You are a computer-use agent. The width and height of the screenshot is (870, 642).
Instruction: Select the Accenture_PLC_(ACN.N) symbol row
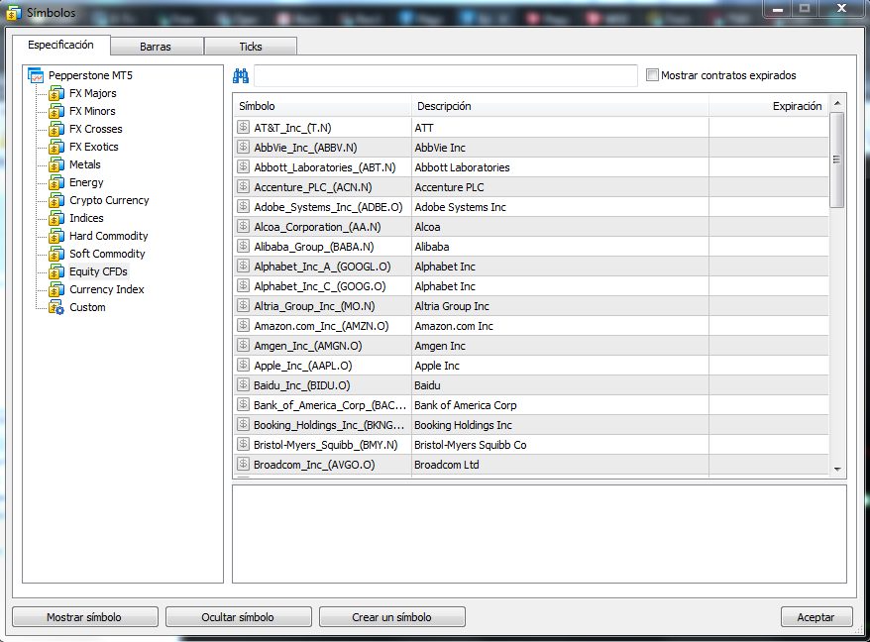[x=531, y=187]
